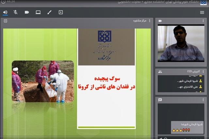Turn on the webcam from the toolbar

pyautogui.click(x=27, y=12)
